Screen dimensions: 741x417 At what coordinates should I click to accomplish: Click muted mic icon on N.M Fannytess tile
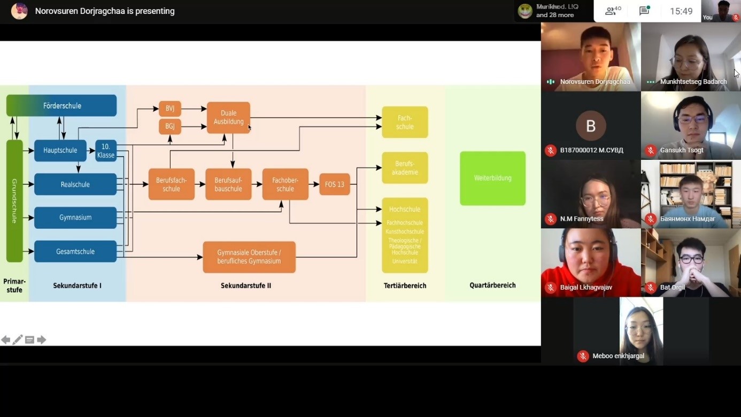coord(551,219)
